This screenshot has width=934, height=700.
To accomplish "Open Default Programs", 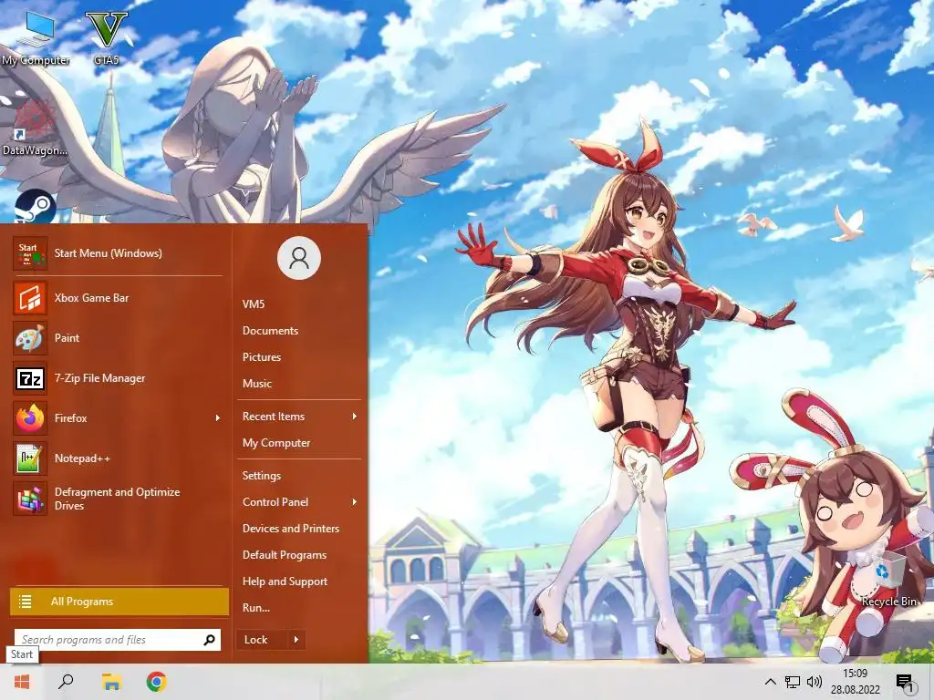I will (x=285, y=555).
